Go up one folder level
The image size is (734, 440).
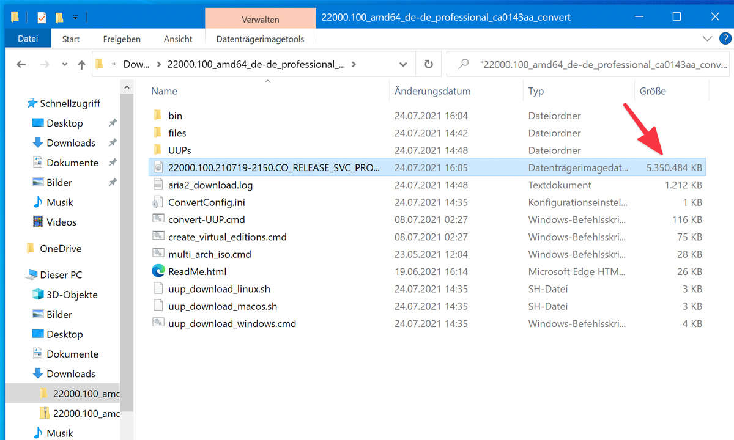coord(81,64)
